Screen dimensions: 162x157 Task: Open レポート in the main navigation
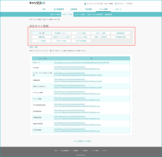(118, 9)
